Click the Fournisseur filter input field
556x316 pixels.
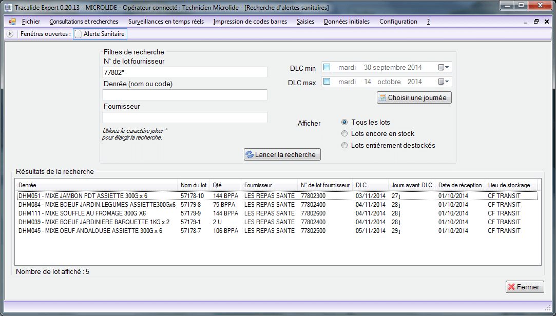(x=185, y=117)
